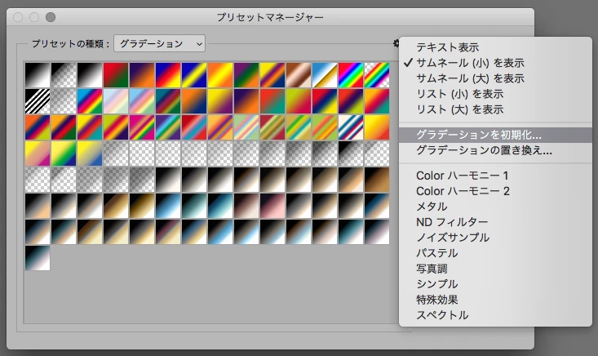This screenshot has width=598, height=356.
Task: Select the last gradient thumbnail alone in bottom row
Action: (38, 258)
